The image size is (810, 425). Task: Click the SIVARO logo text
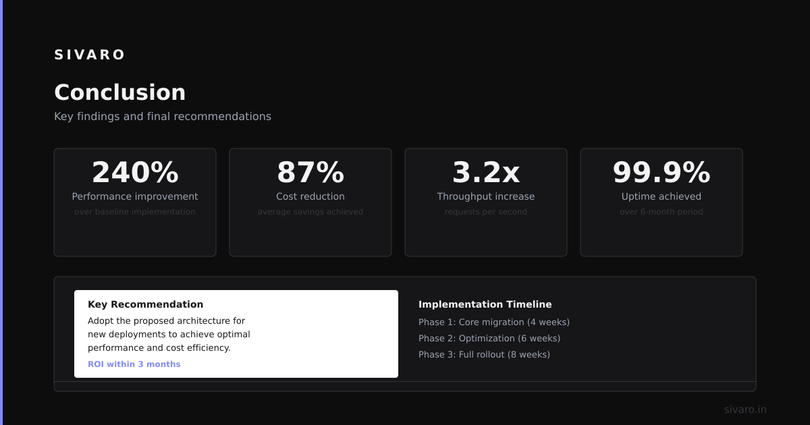point(89,55)
